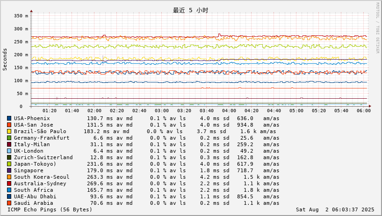Click the Germany-Frankfurt green legend swatch
Viewport: 382px width, 216px height.
tap(9, 138)
